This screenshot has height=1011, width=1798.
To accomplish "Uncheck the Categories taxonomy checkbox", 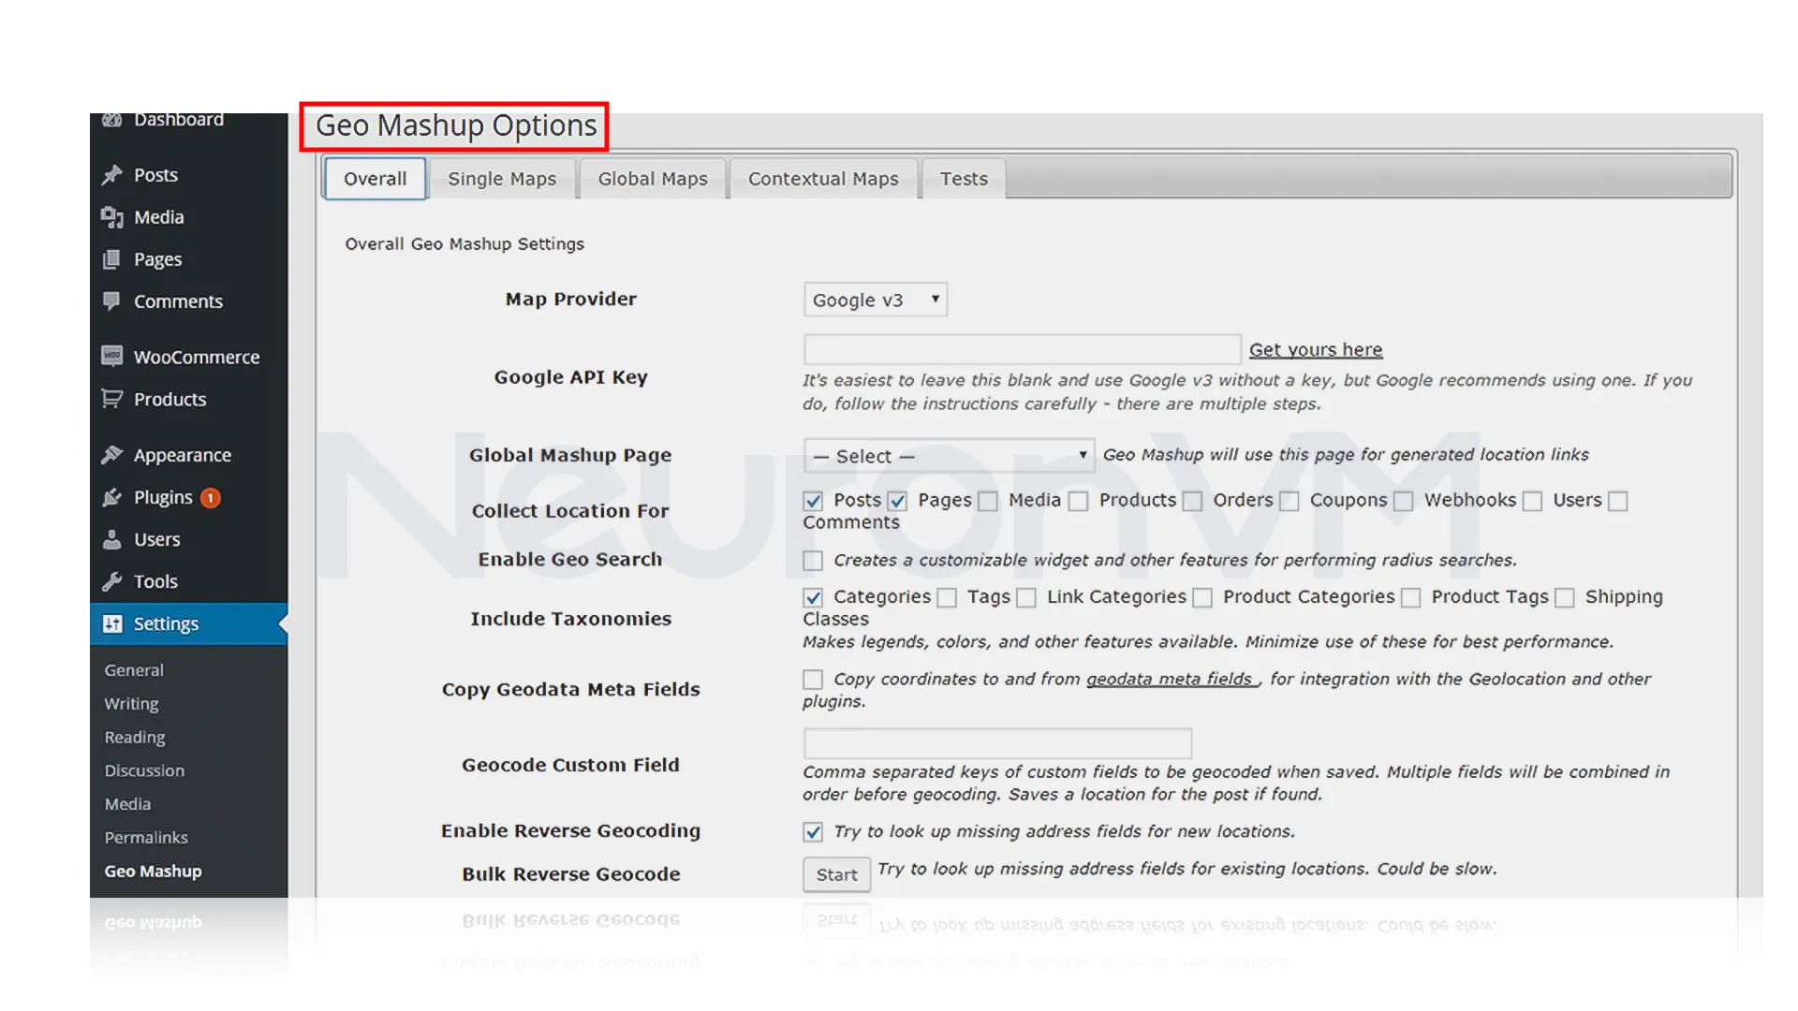I will (813, 597).
